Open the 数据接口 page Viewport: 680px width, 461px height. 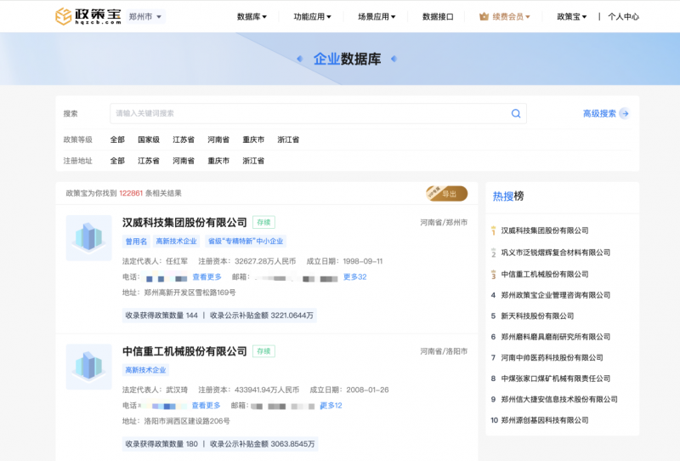(438, 16)
